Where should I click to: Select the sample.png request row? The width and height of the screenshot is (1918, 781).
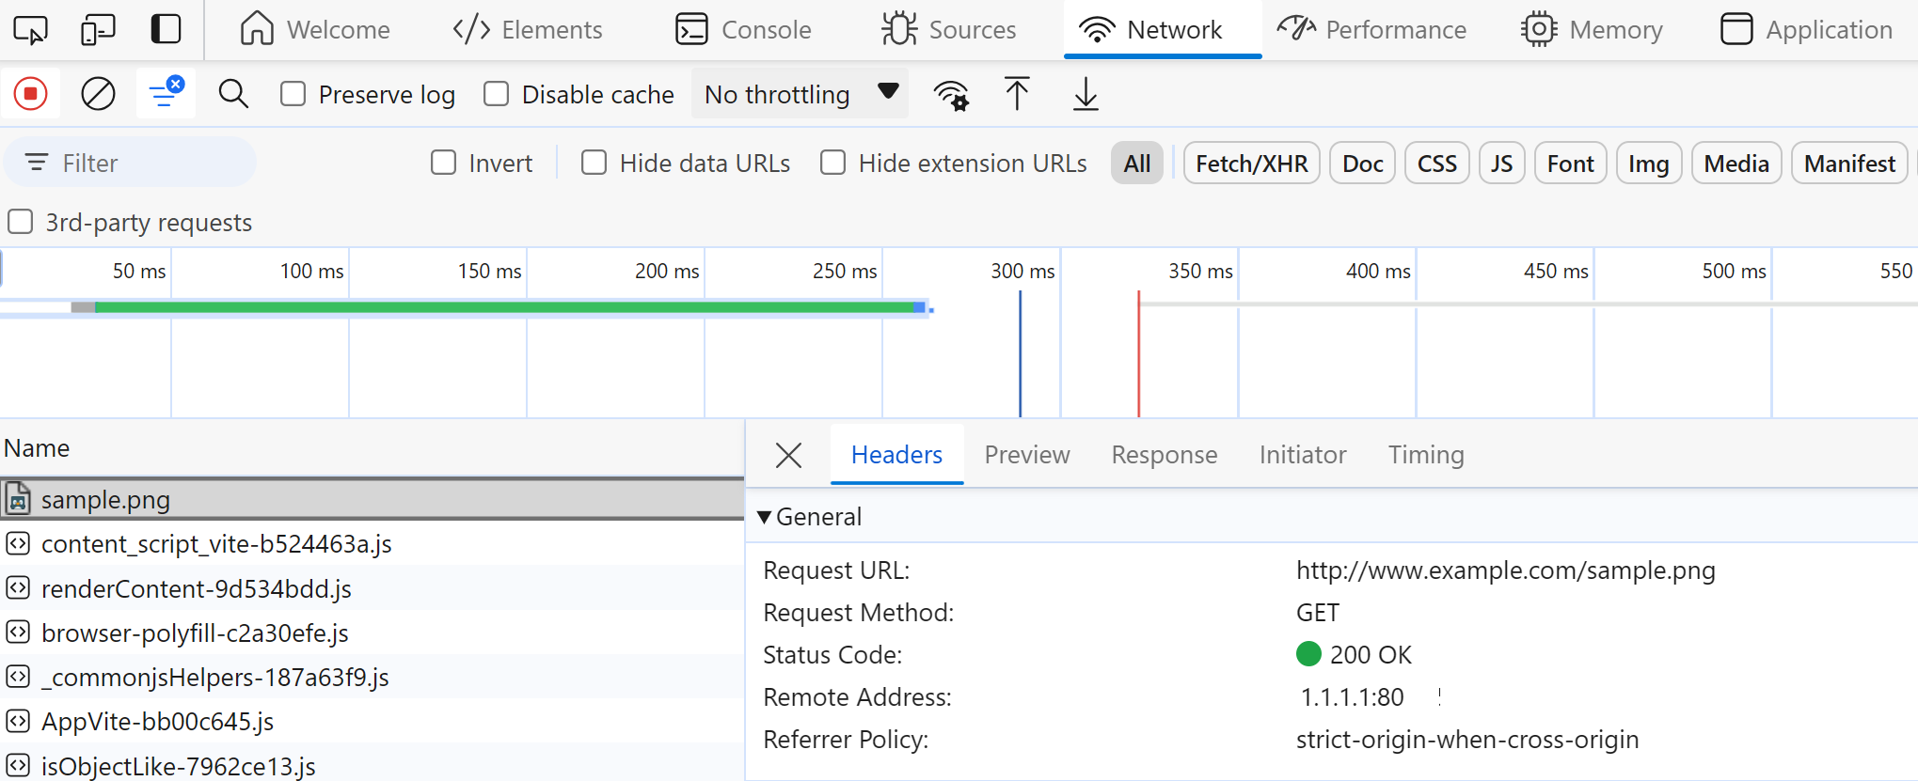(372, 499)
